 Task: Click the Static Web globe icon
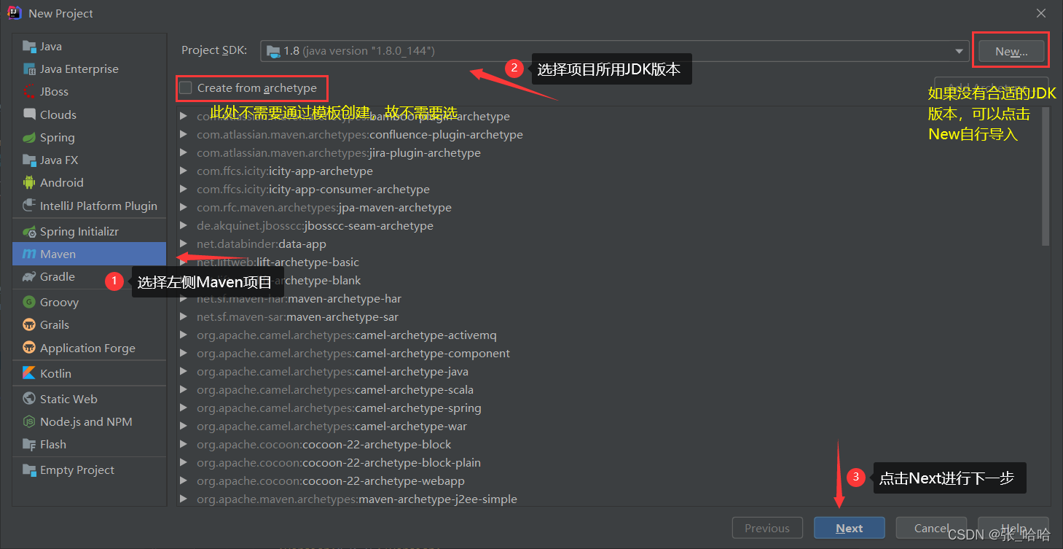pyautogui.click(x=29, y=400)
